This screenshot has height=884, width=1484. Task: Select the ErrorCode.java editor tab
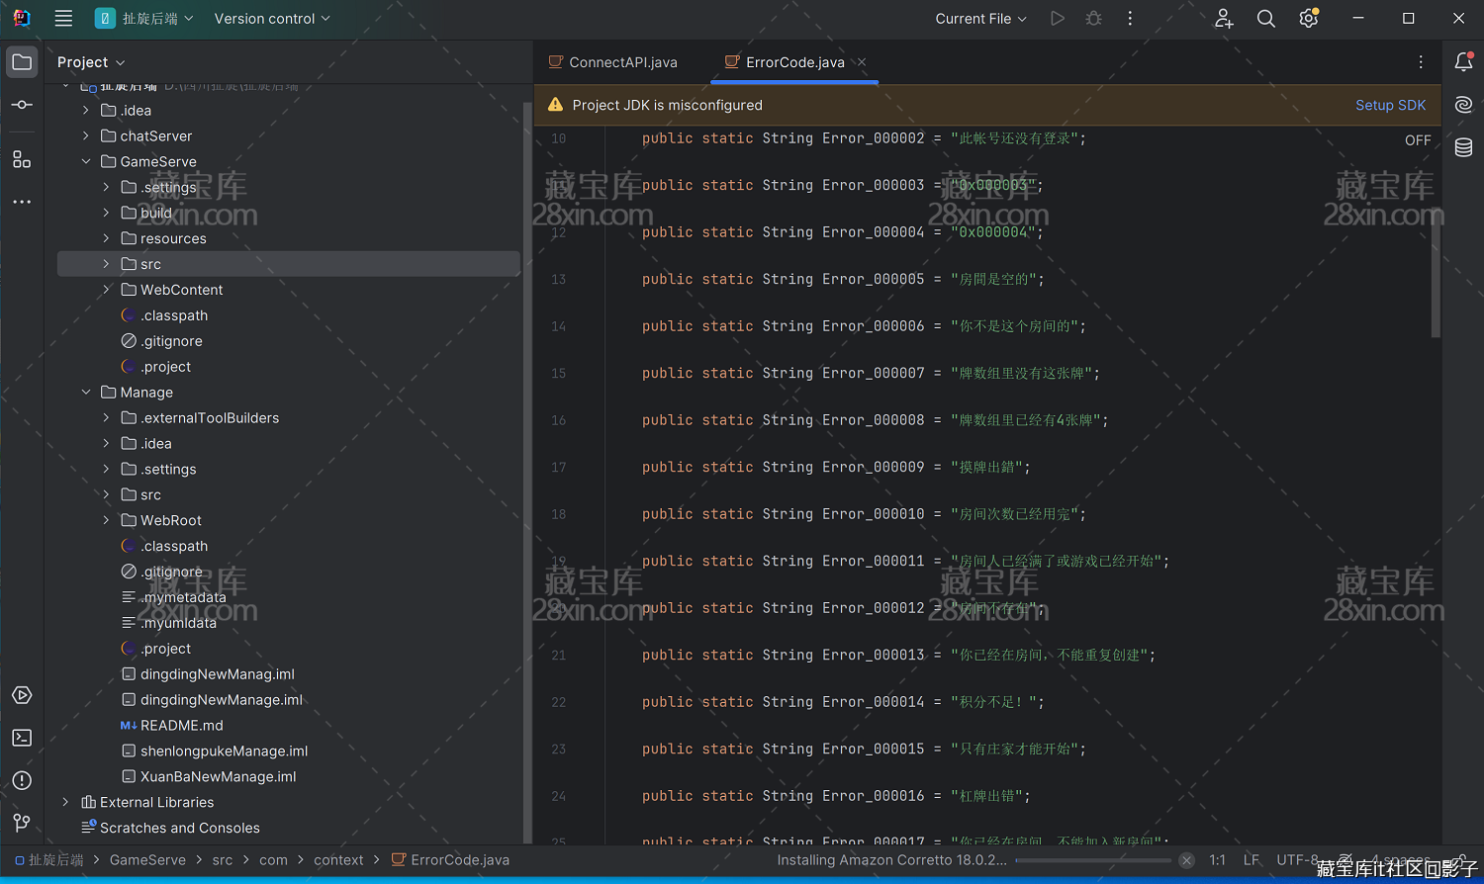click(796, 62)
